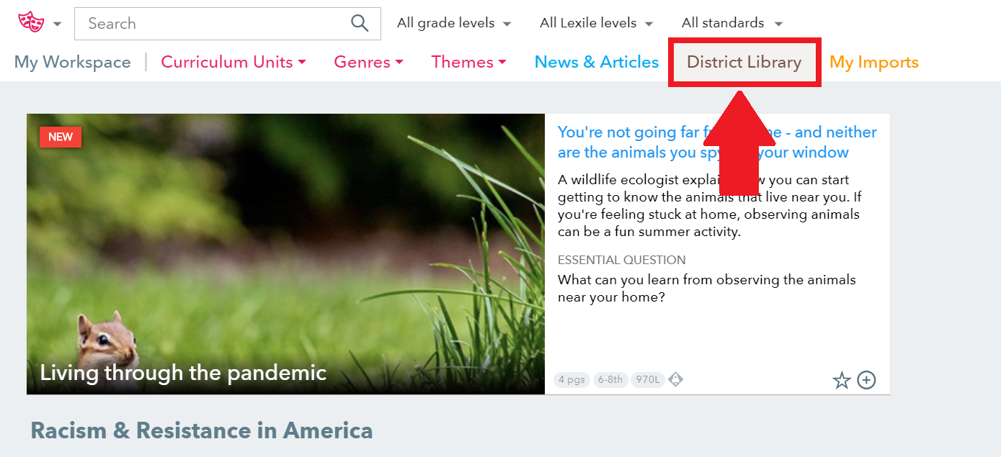Favorite the article with the star icon

(x=842, y=380)
